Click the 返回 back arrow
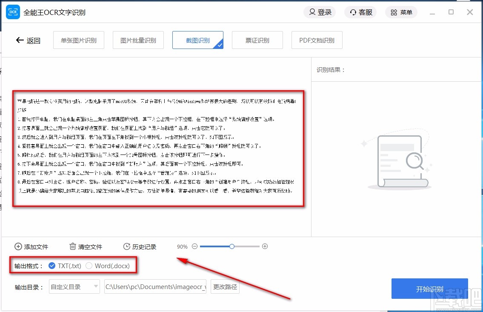 [20, 40]
